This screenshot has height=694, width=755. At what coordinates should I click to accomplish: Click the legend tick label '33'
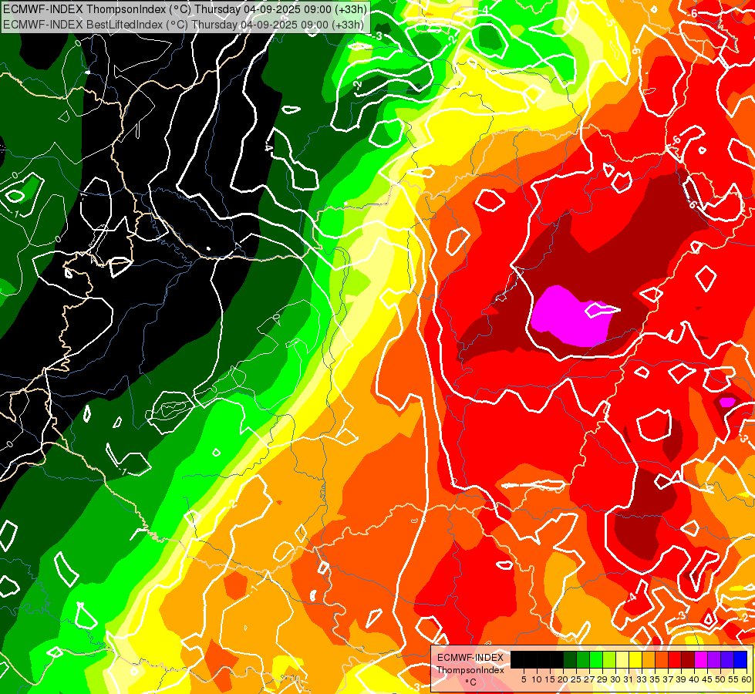coord(642,679)
